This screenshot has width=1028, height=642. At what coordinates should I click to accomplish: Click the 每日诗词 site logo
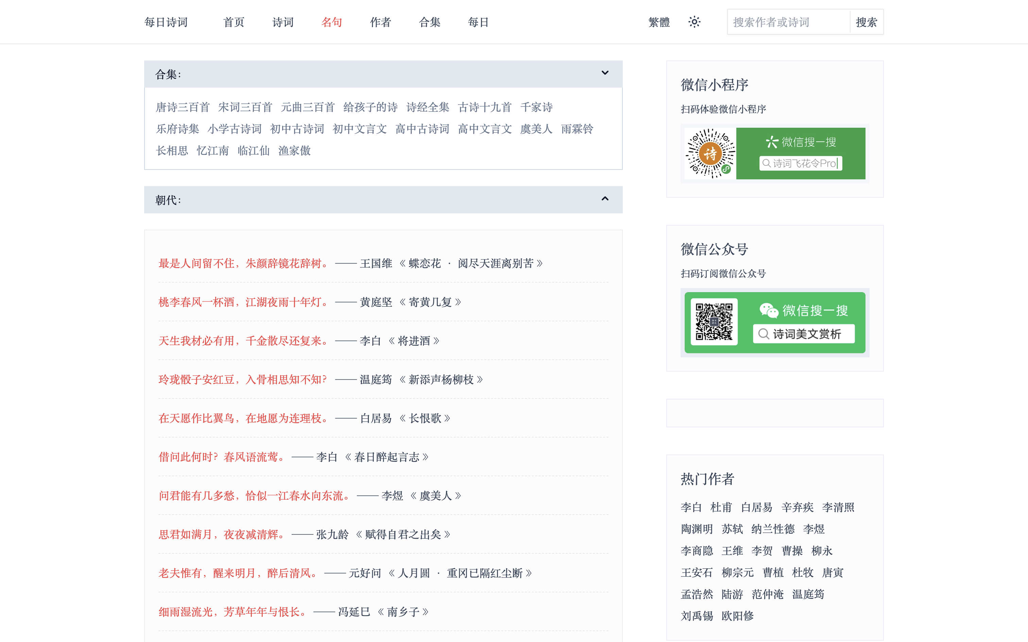coord(167,22)
